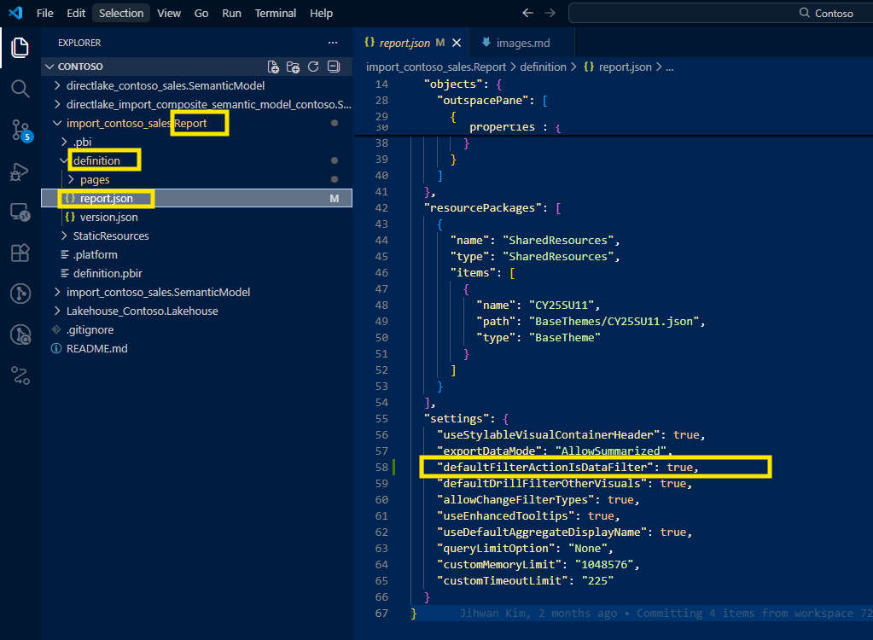Close the report.json editor tab
The image size is (873, 640).
(457, 43)
